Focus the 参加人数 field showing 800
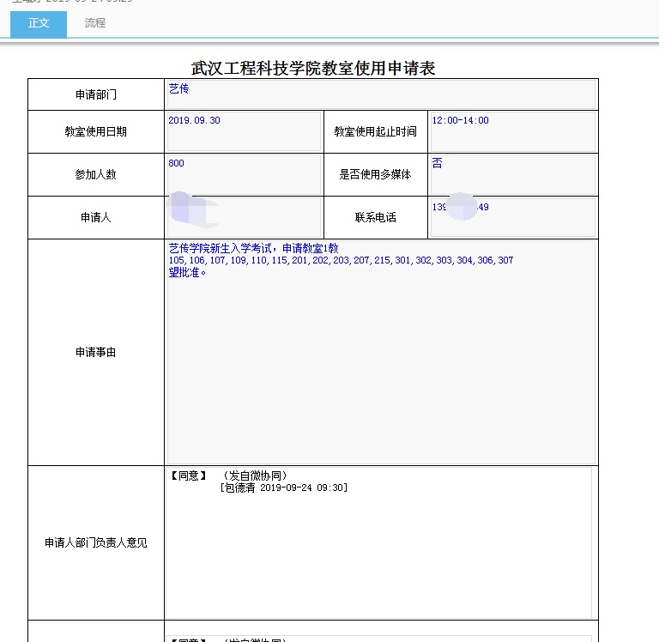 pos(244,174)
